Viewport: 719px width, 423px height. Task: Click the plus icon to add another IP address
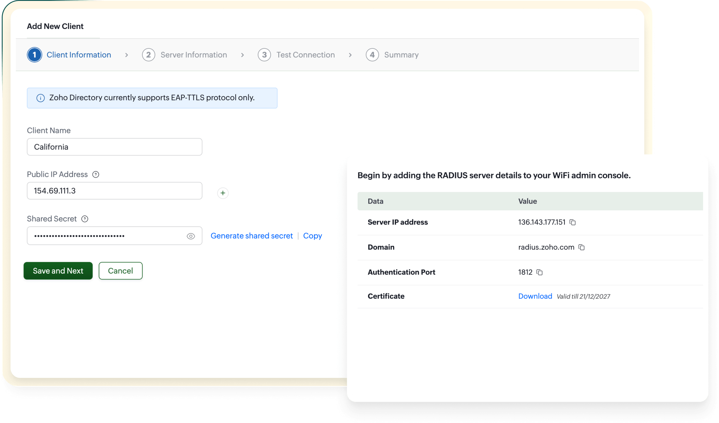223,193
